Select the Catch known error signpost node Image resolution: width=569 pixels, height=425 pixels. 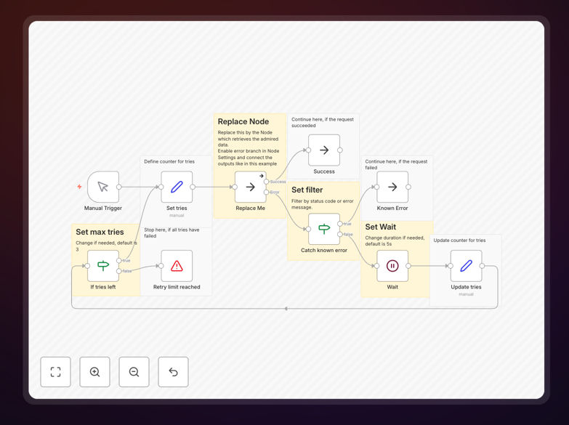click(324, 229)
